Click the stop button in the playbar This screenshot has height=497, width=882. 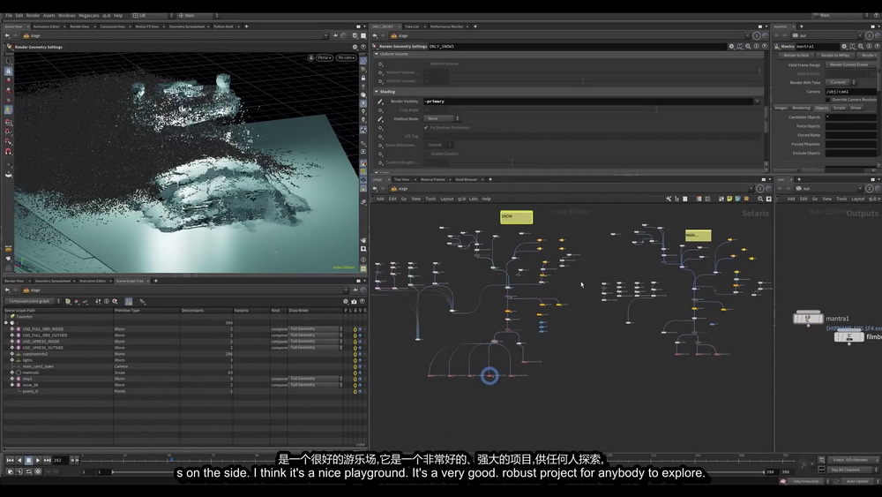point(29,461)
